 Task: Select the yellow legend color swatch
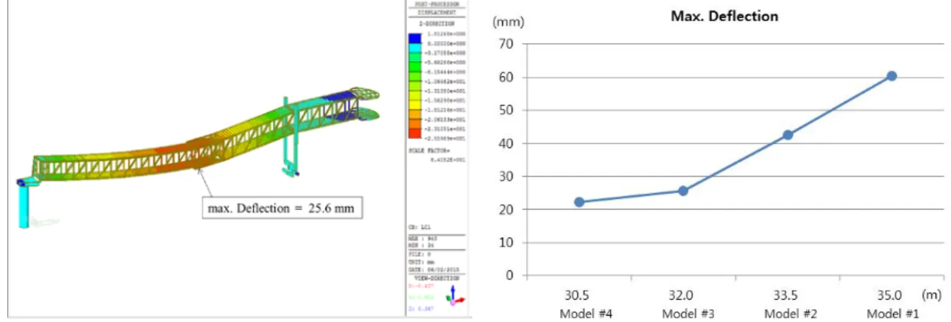[414, 106]
